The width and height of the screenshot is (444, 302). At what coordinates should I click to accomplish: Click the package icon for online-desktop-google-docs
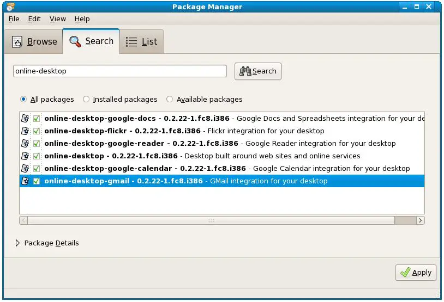point(25,119)
